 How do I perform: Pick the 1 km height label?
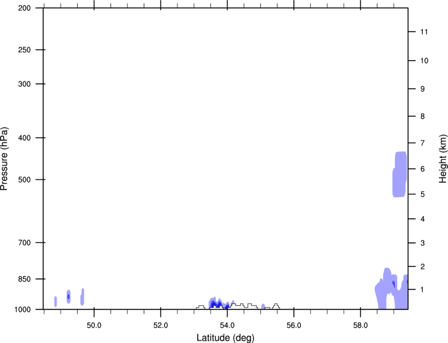tap(423, 290)
